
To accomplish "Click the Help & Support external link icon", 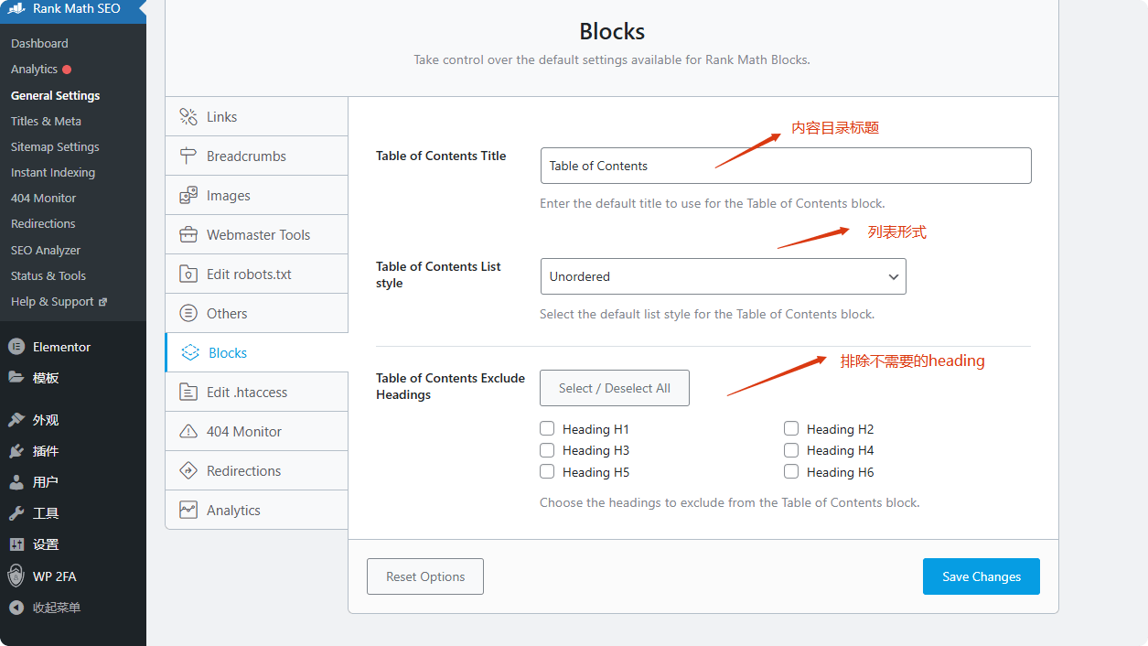I will pos(102,302).
